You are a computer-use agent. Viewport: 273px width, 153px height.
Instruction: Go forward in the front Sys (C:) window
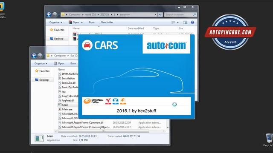[40, 56]
